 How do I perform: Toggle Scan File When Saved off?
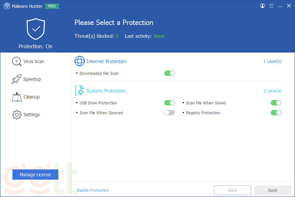(x=276, y=103)
